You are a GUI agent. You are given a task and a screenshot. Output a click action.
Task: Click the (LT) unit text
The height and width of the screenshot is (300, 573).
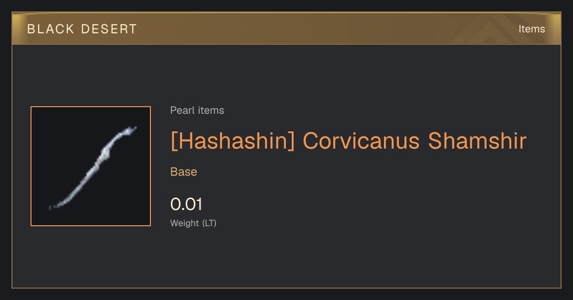[209, 223]
